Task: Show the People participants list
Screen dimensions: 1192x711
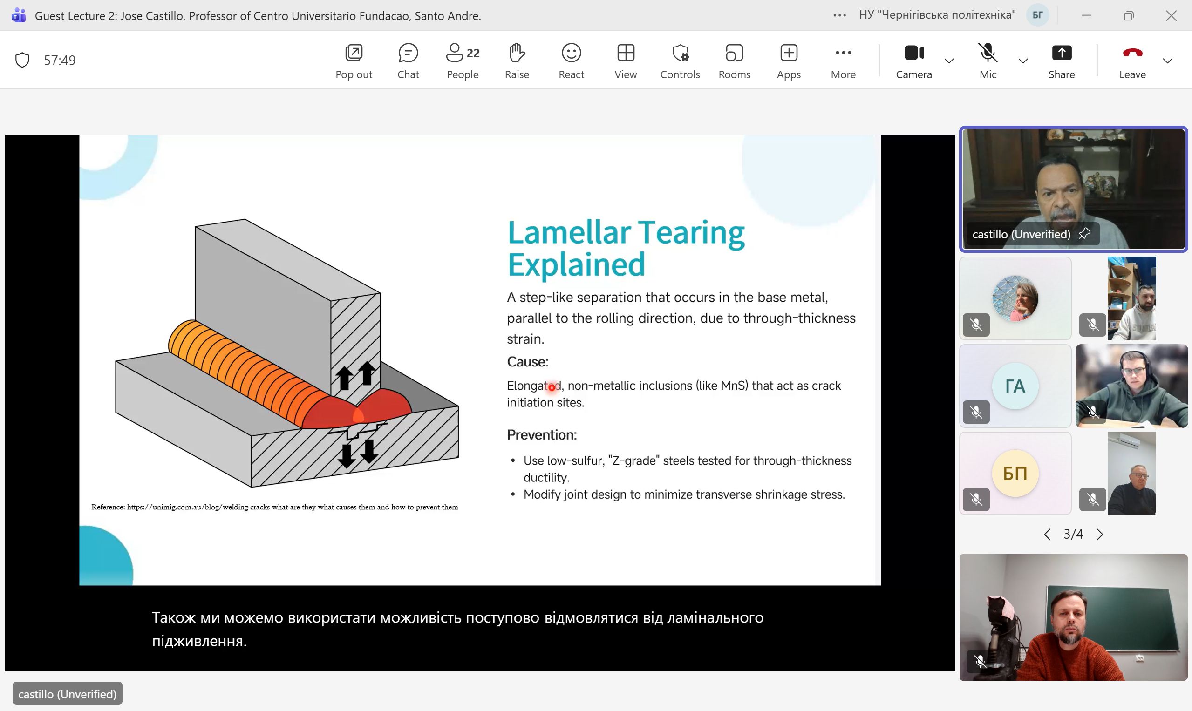Action: coord(463,61)
